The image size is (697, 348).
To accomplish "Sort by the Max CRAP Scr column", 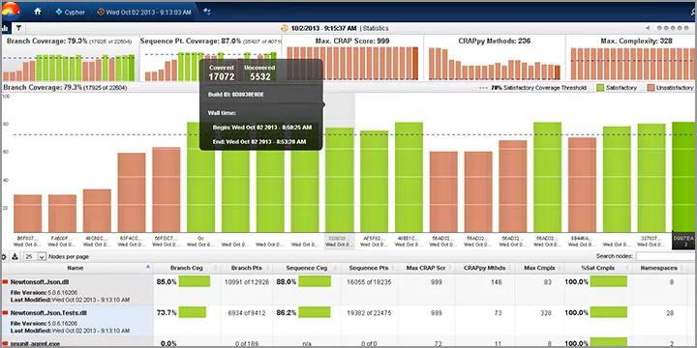I will (426, 268).
